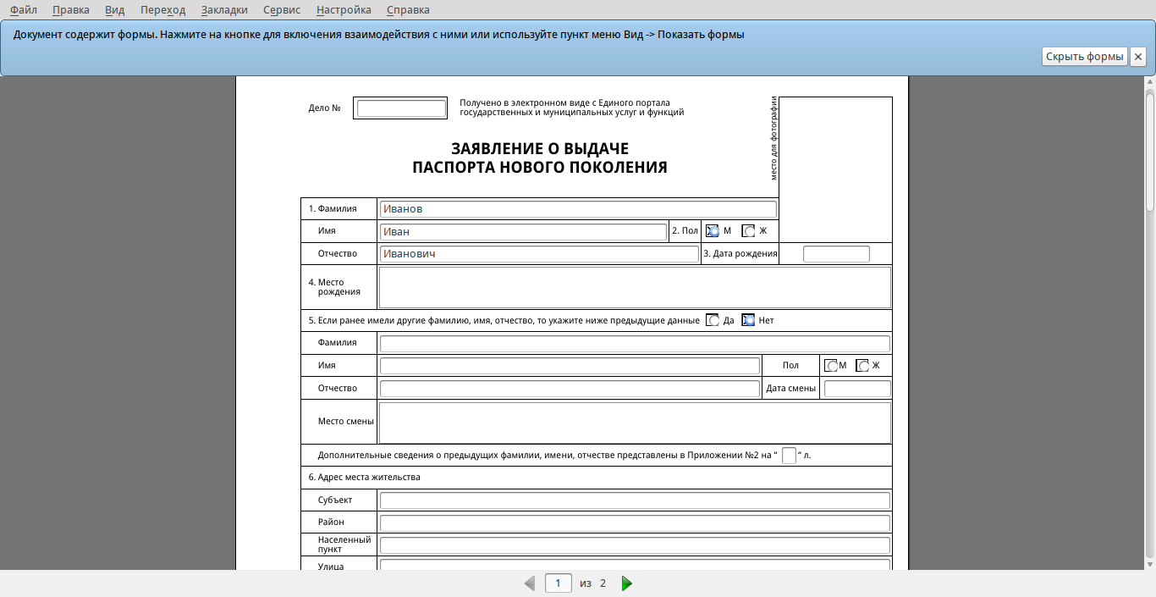Click the previous Отчество input field
Image resolution: width=1156 pixels, height=597 pixels.
(570, 389)
